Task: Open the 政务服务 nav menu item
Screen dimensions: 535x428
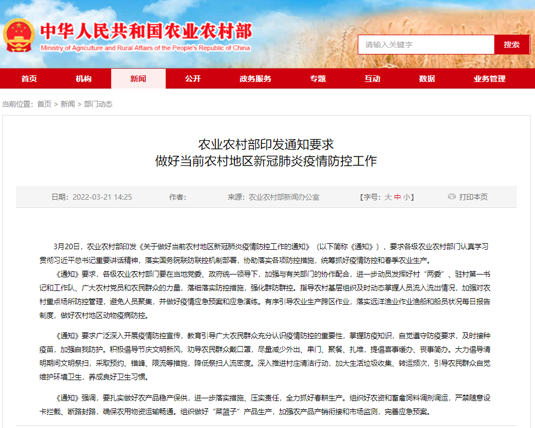Action: [255, 79]
